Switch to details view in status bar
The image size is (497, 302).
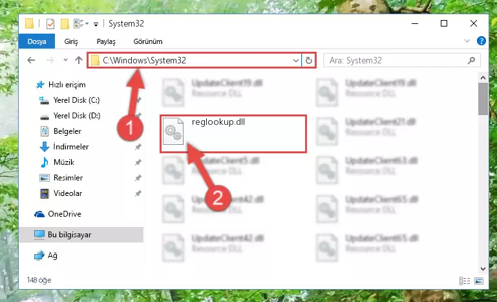pyautogui.click(x=465, y=281)
